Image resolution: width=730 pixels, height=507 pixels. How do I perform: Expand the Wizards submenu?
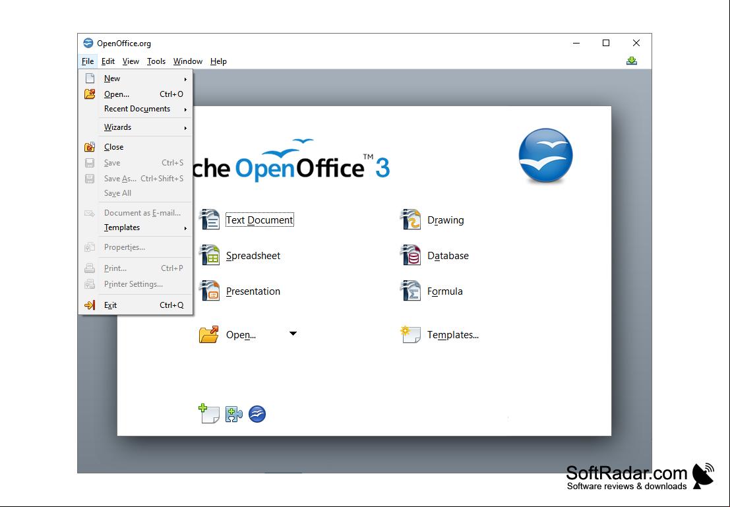click(185, 128)
